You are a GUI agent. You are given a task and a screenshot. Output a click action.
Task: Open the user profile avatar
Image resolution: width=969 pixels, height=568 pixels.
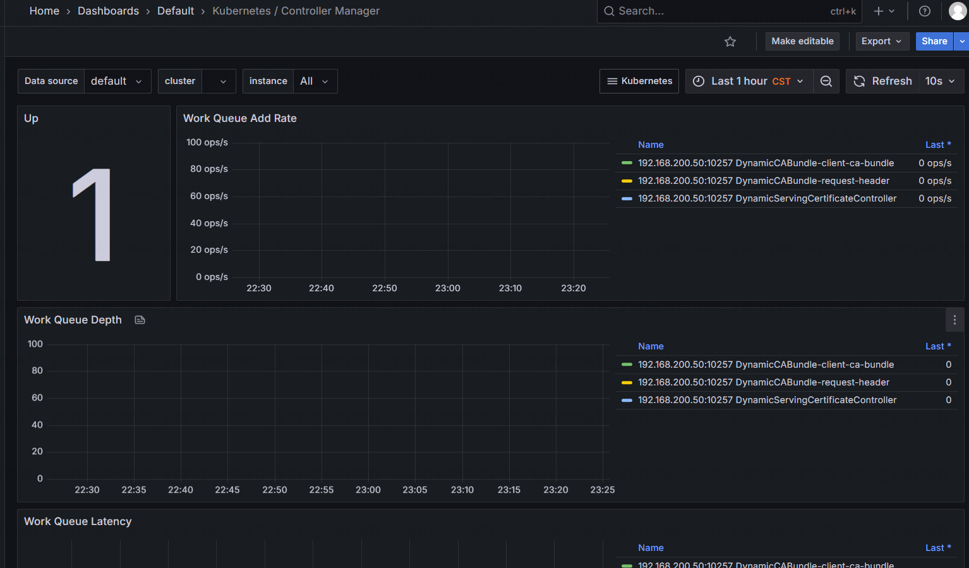tap(958, 11)
